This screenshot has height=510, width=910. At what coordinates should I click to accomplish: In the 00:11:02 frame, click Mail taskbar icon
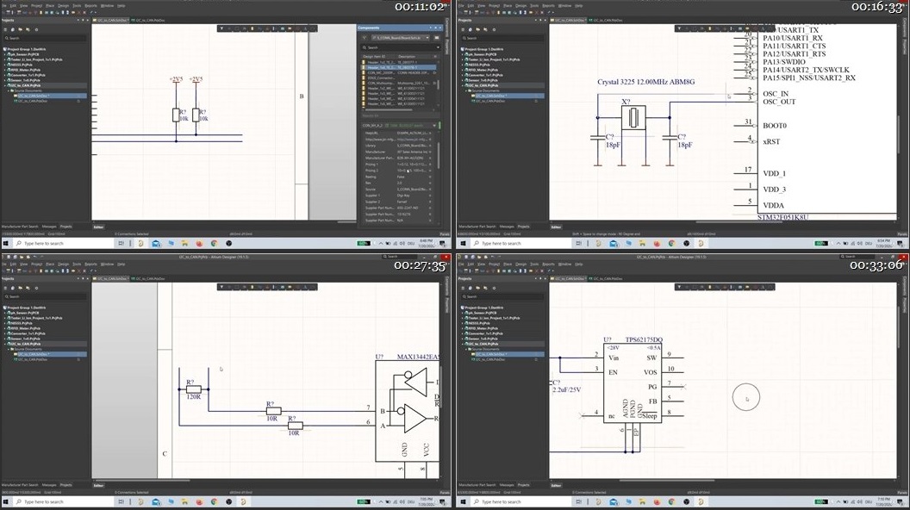tap(155, 243)
